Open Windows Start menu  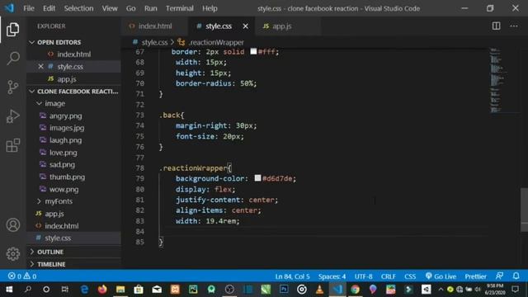(9, 290)
